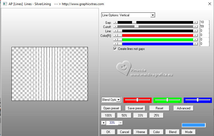Click the AP Lines title bar icon
This screenshot has width=214, height=136.
[5, 4]
